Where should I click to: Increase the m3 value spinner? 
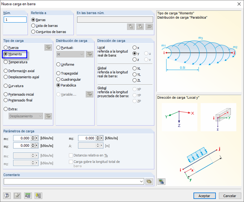click(98, 137)
